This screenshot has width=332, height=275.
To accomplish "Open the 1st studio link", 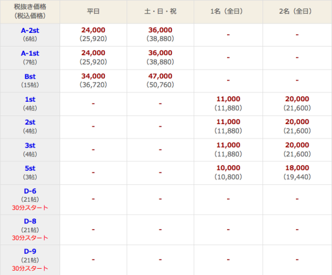I will 30,99.
